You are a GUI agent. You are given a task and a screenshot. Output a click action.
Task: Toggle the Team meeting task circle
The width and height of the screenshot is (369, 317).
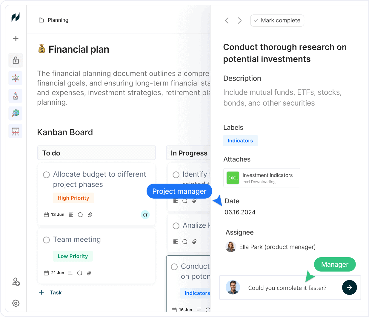pos(46,240)
